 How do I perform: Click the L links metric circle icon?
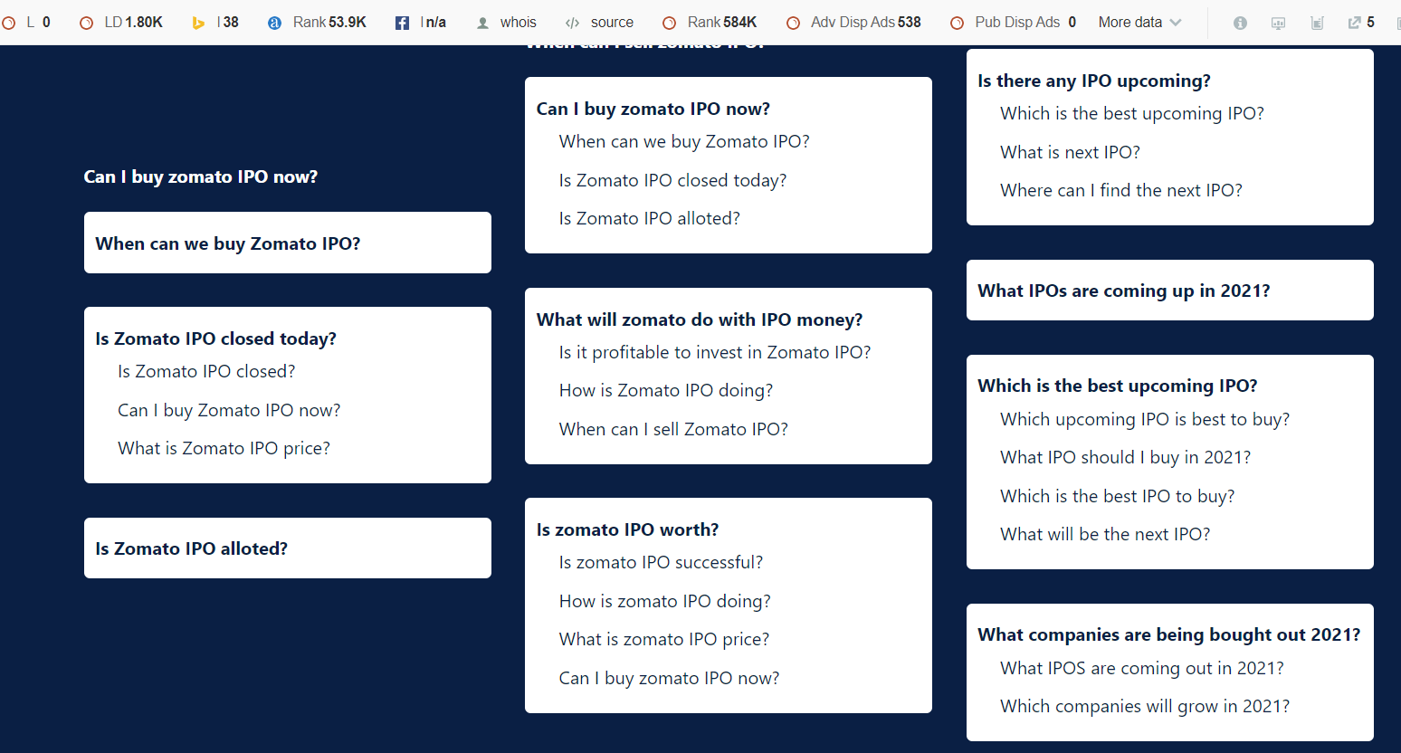coord(9,23)
